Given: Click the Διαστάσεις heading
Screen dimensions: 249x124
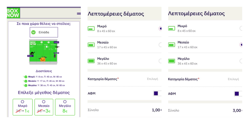Looking at the screenshot, I should (44, 71).
